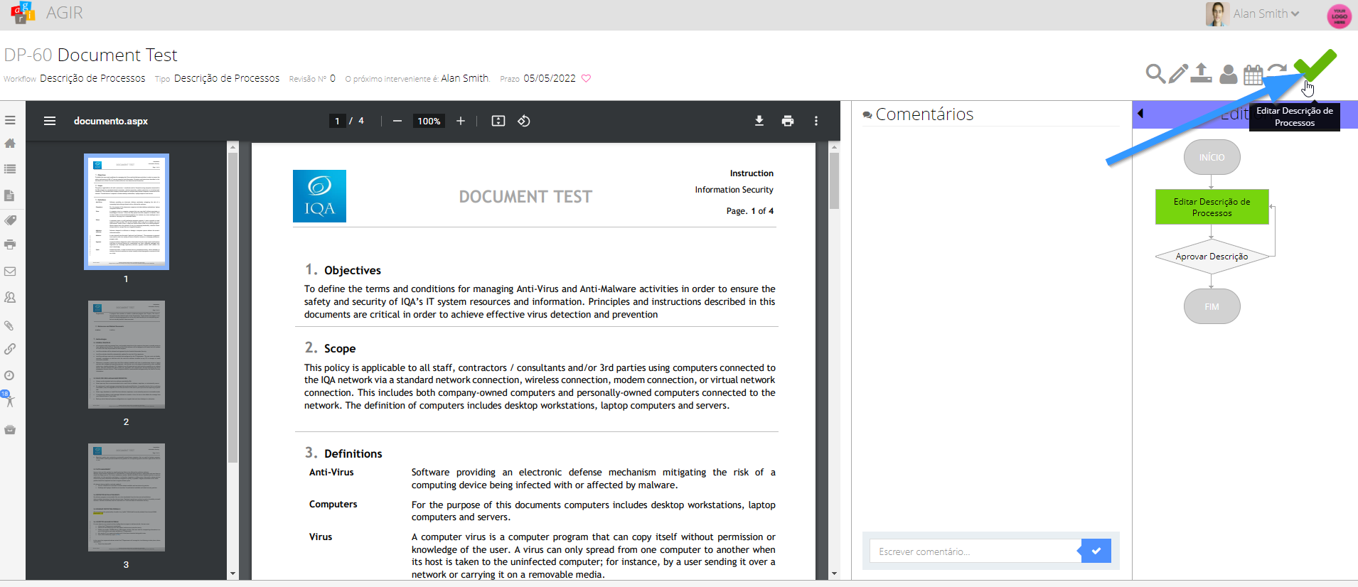Click the deadline date 05/05/2022
The height and width of the screenshot is (587, 1358).
[550, 78]
